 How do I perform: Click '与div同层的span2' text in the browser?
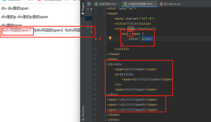pos(48,30)
